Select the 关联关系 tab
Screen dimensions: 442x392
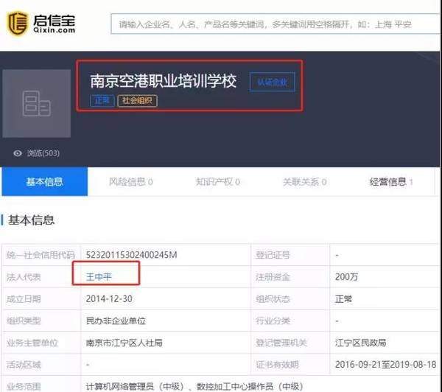tap(304, 182)
